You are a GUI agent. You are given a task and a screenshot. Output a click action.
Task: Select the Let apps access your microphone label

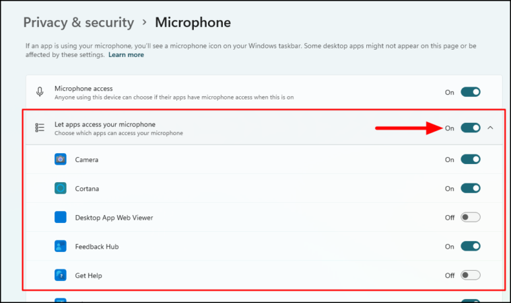click(105, 124)
